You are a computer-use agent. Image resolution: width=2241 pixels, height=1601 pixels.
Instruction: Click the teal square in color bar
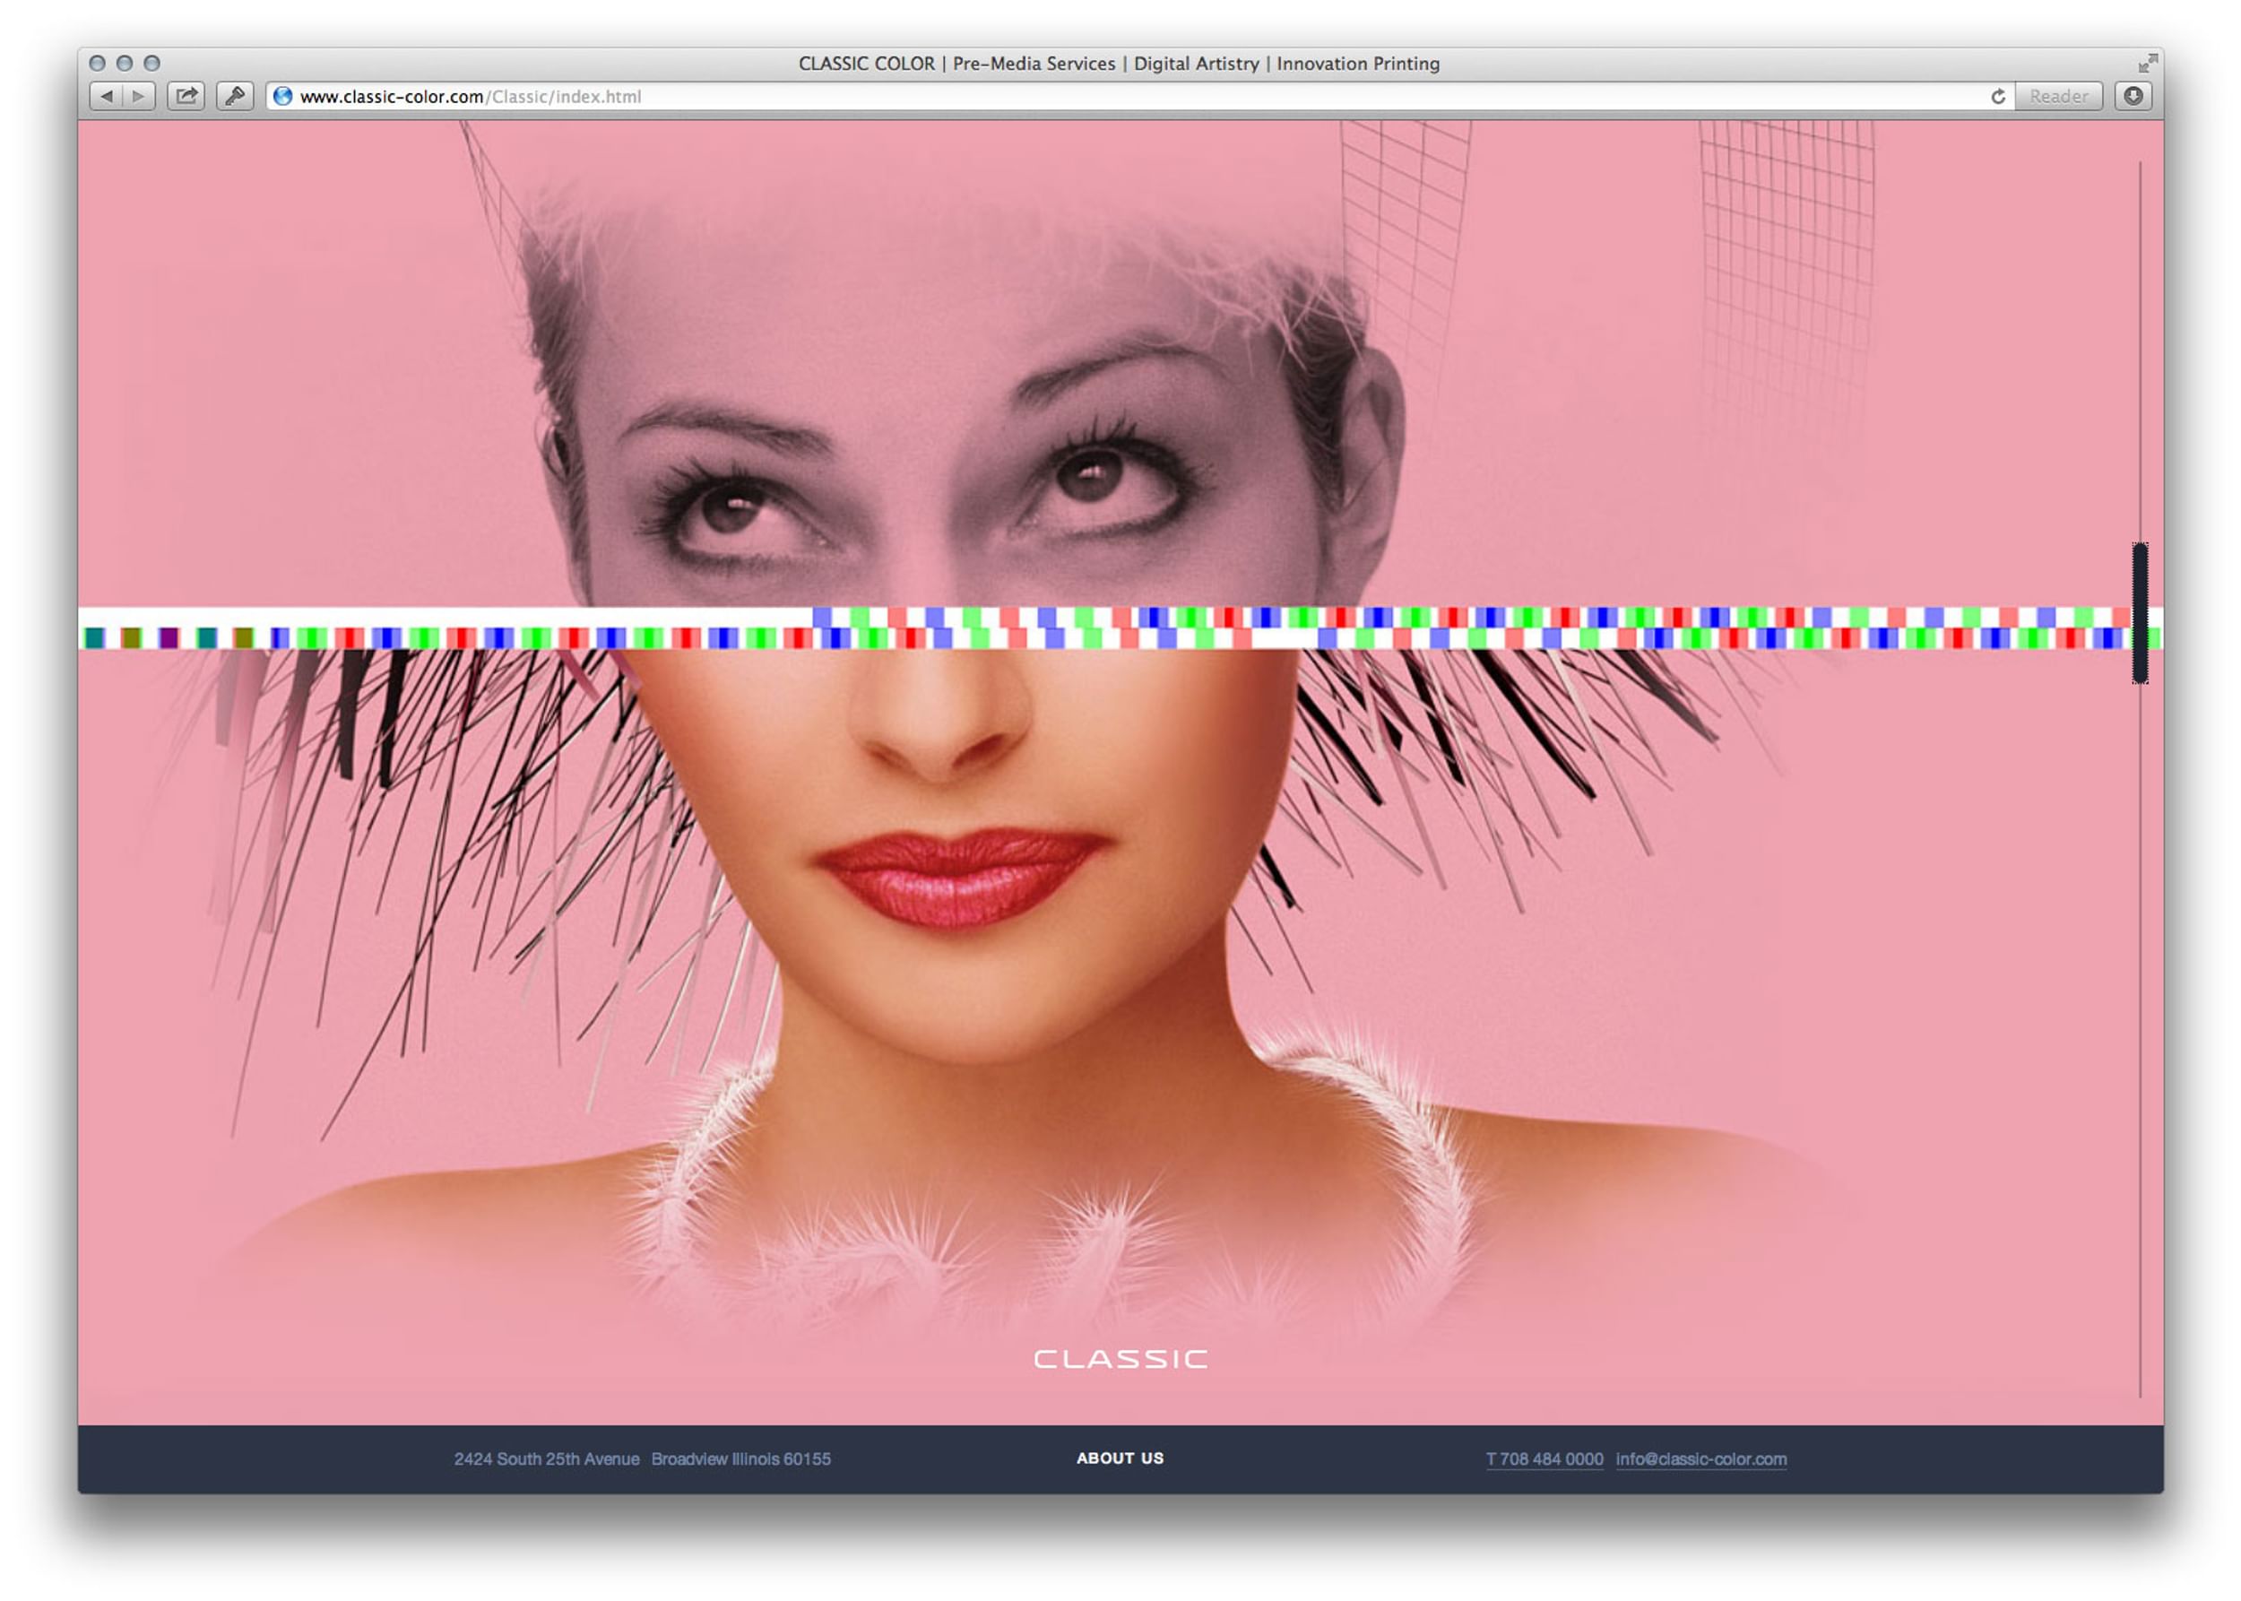tap(95, 638)
